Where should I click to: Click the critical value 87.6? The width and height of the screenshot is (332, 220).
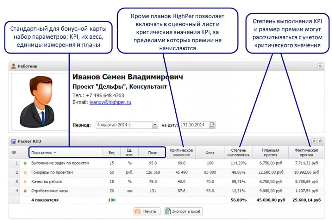pyautogui.click(x=182, y=191)
